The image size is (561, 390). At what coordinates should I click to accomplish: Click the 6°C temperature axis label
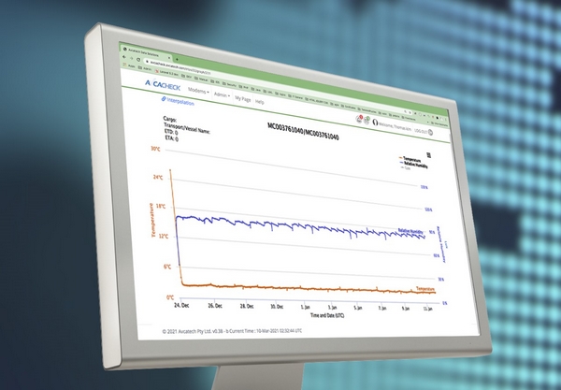167,267
